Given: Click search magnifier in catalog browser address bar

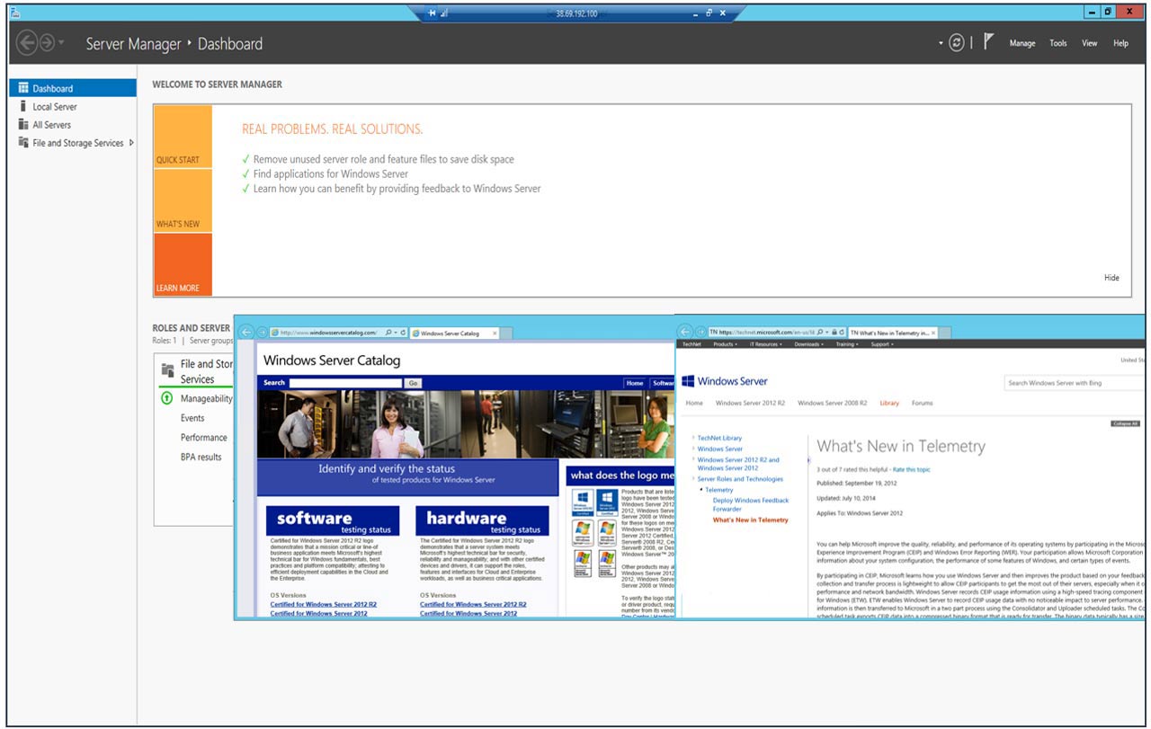Looking at the screenshot, I should click(x=388, y=333).
